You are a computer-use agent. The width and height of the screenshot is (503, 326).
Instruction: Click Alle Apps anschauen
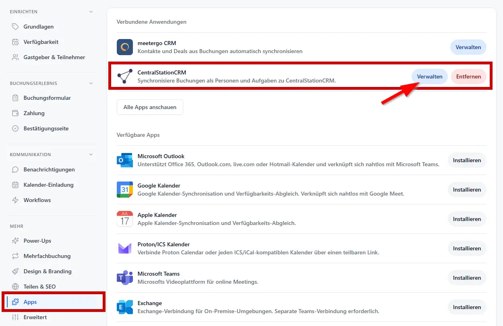(150, 107)
